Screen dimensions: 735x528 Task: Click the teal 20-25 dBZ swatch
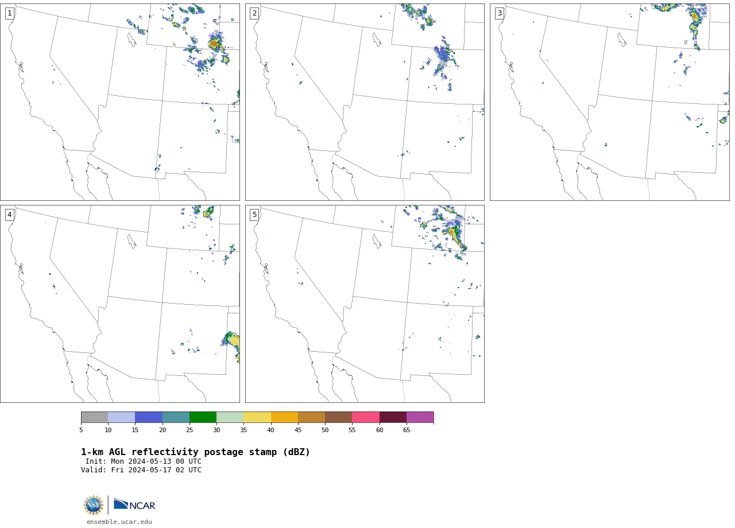click(176, 417)
